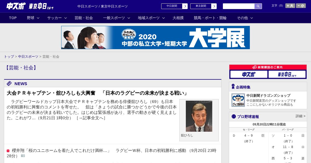Open 東京中日スポーツ subscription banner button
The height and width of the screenshot is (163, 311).
coord(287,74)
